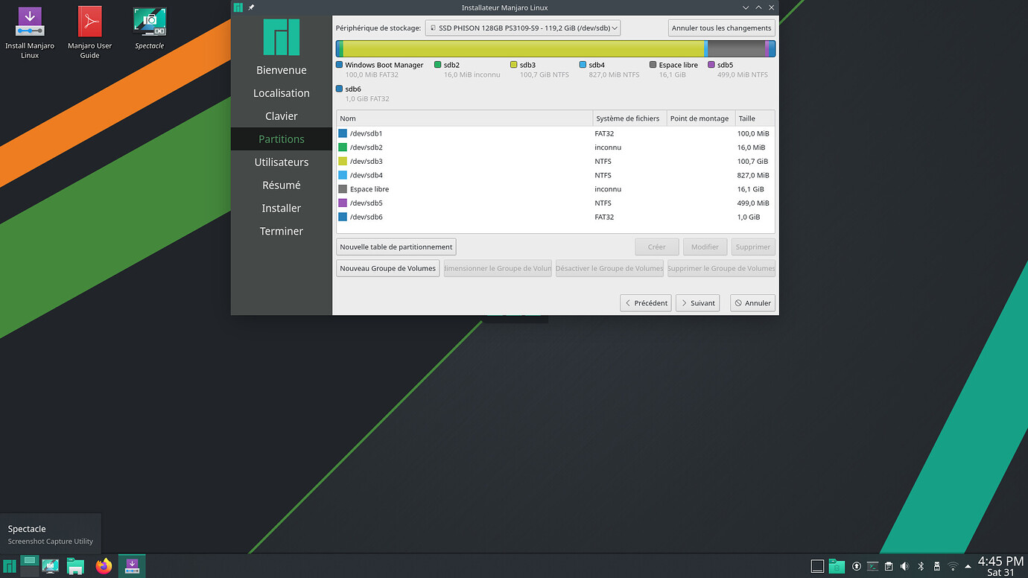Open the terminal tray icon
Screen dimensions: 1028x578
872,567
